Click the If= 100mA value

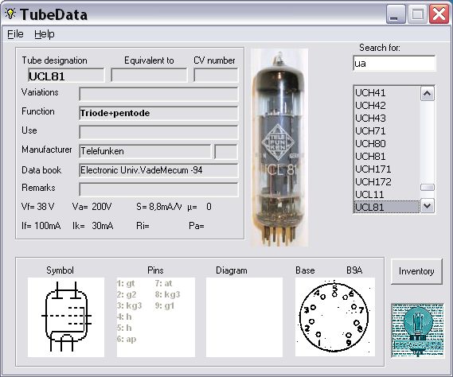pos(41,225)
